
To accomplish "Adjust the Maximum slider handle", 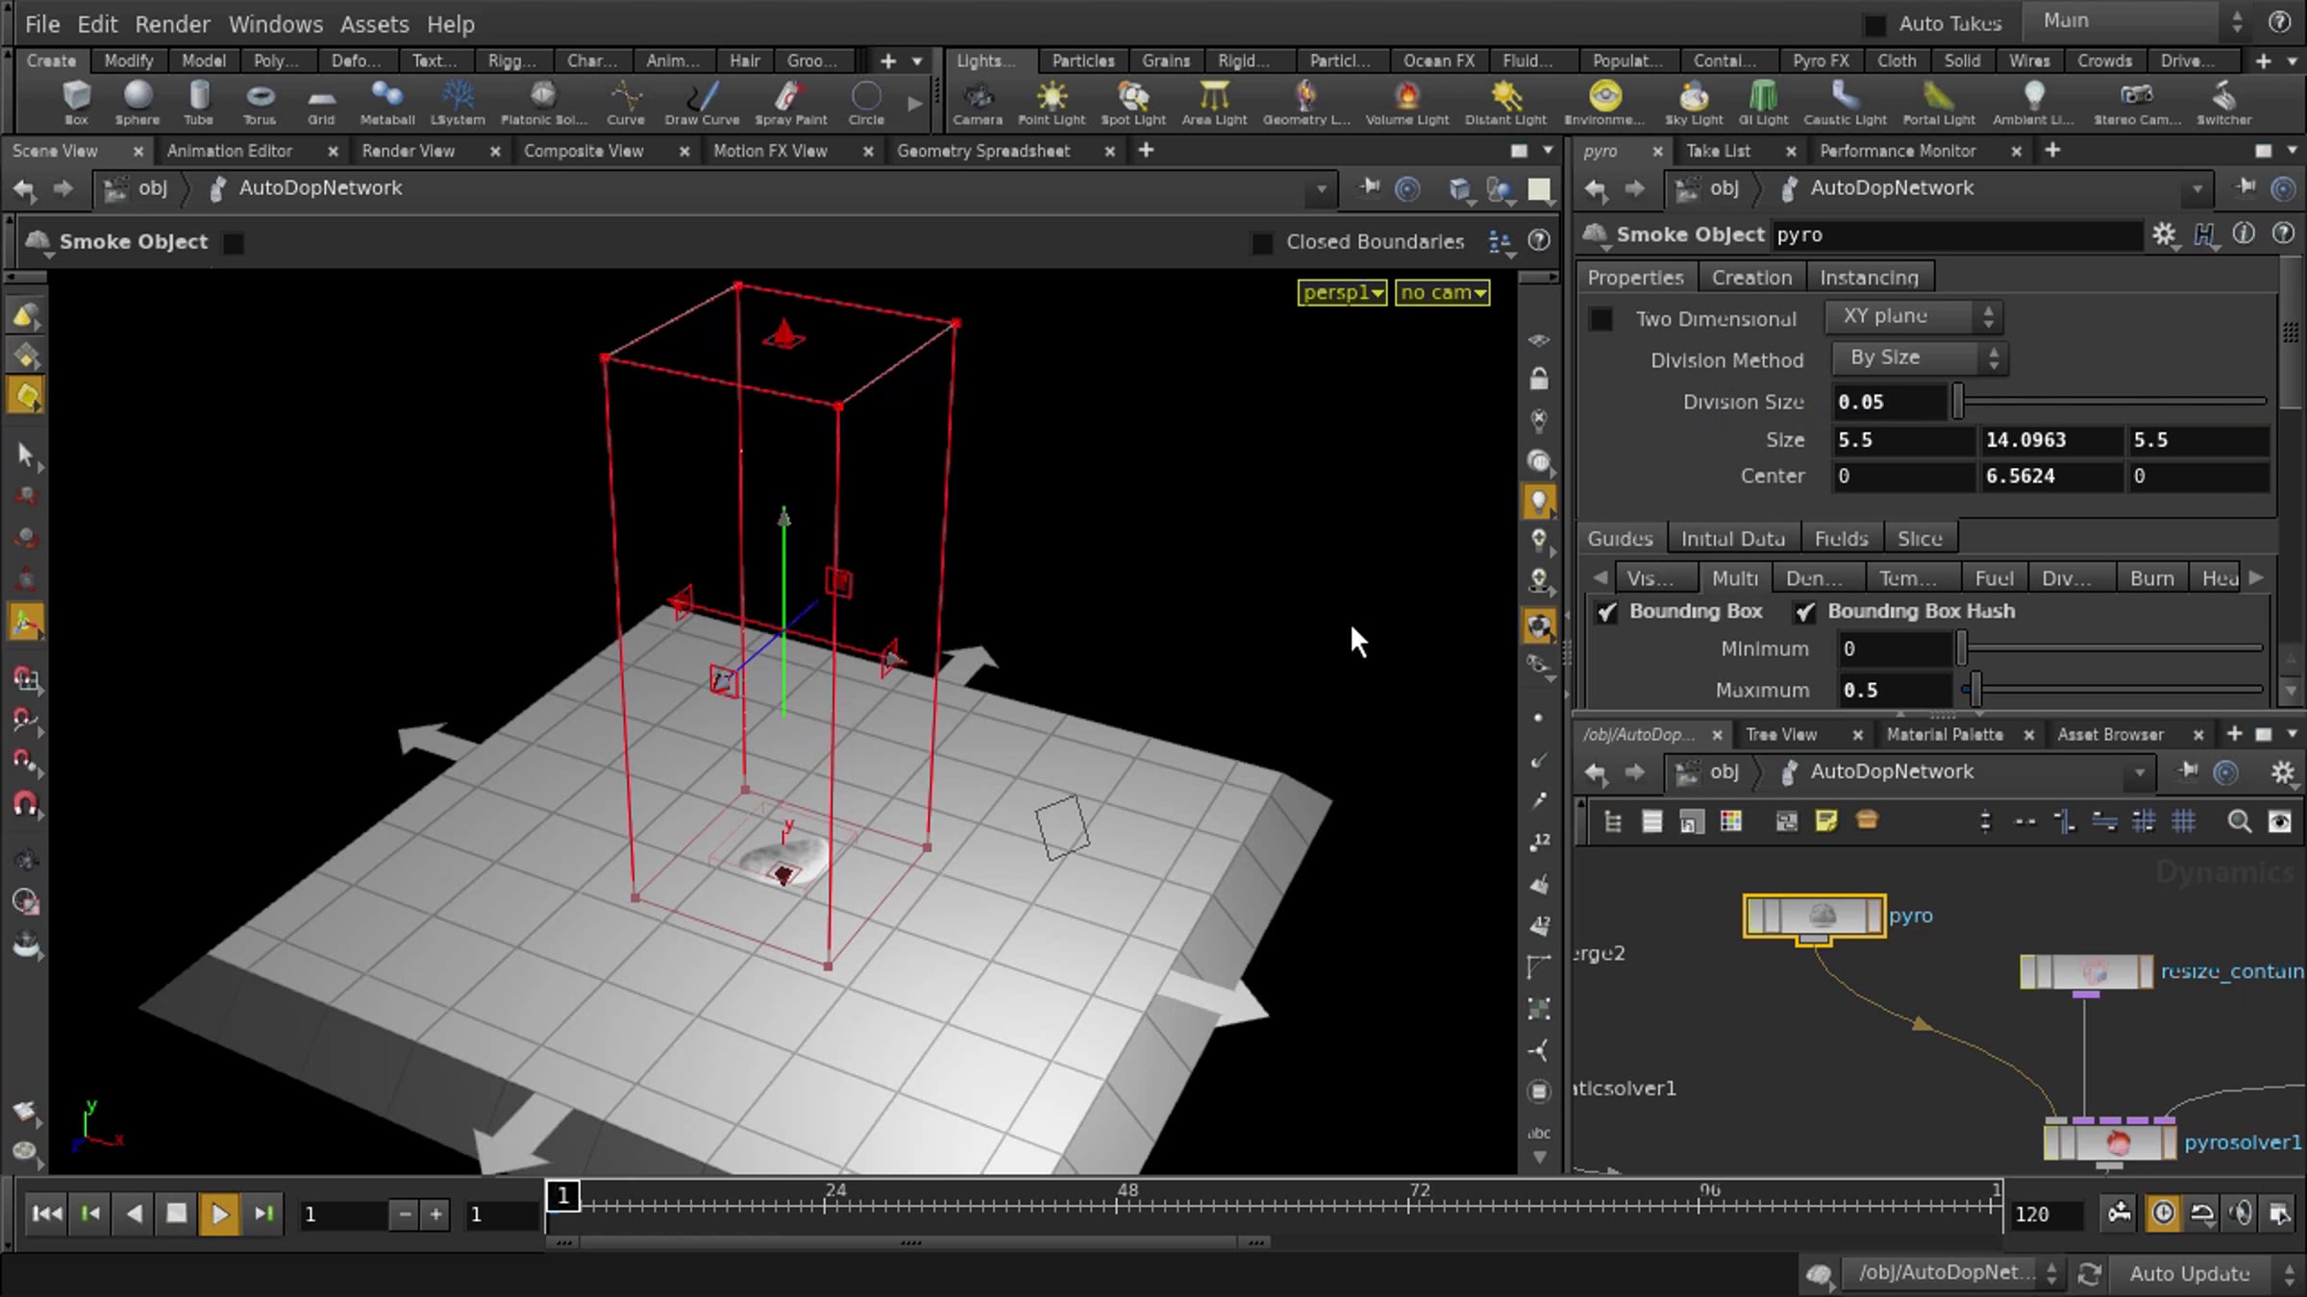I will click(x=1974, y=690).
